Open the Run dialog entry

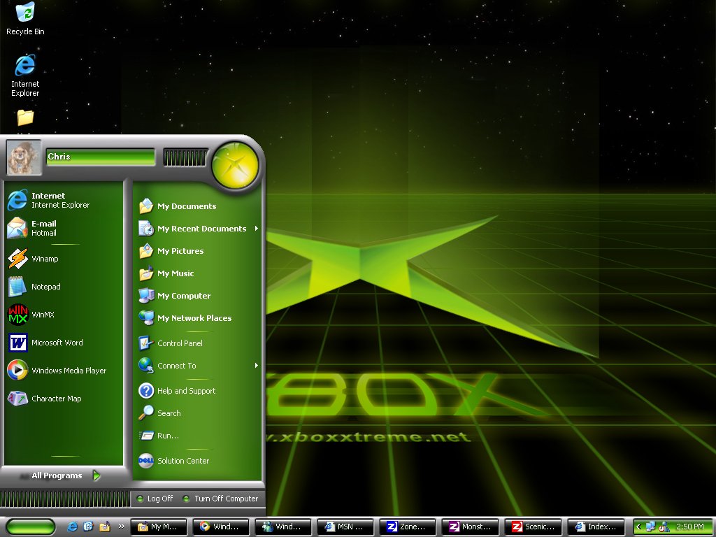[198, 435]
